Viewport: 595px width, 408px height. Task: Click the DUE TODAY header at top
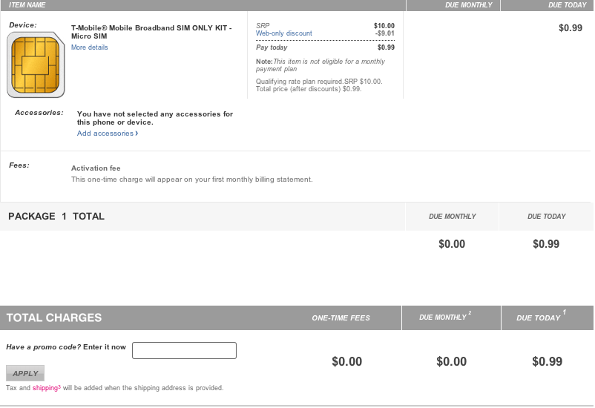(568, 5)
